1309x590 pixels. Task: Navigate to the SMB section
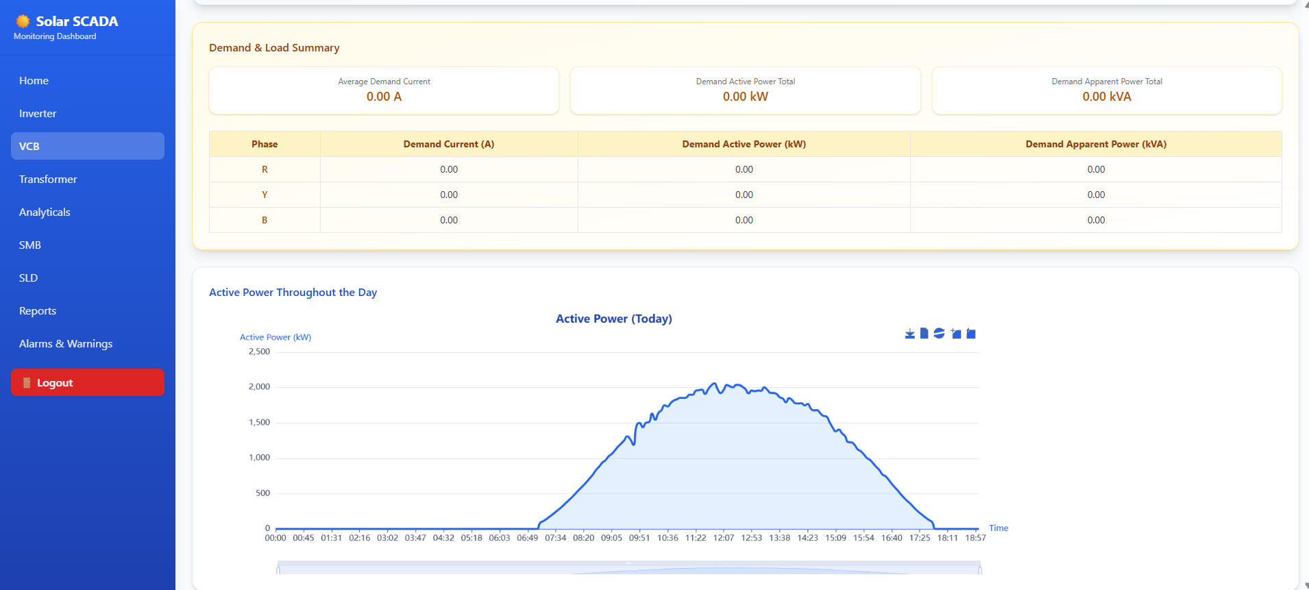tap(30, 245)
